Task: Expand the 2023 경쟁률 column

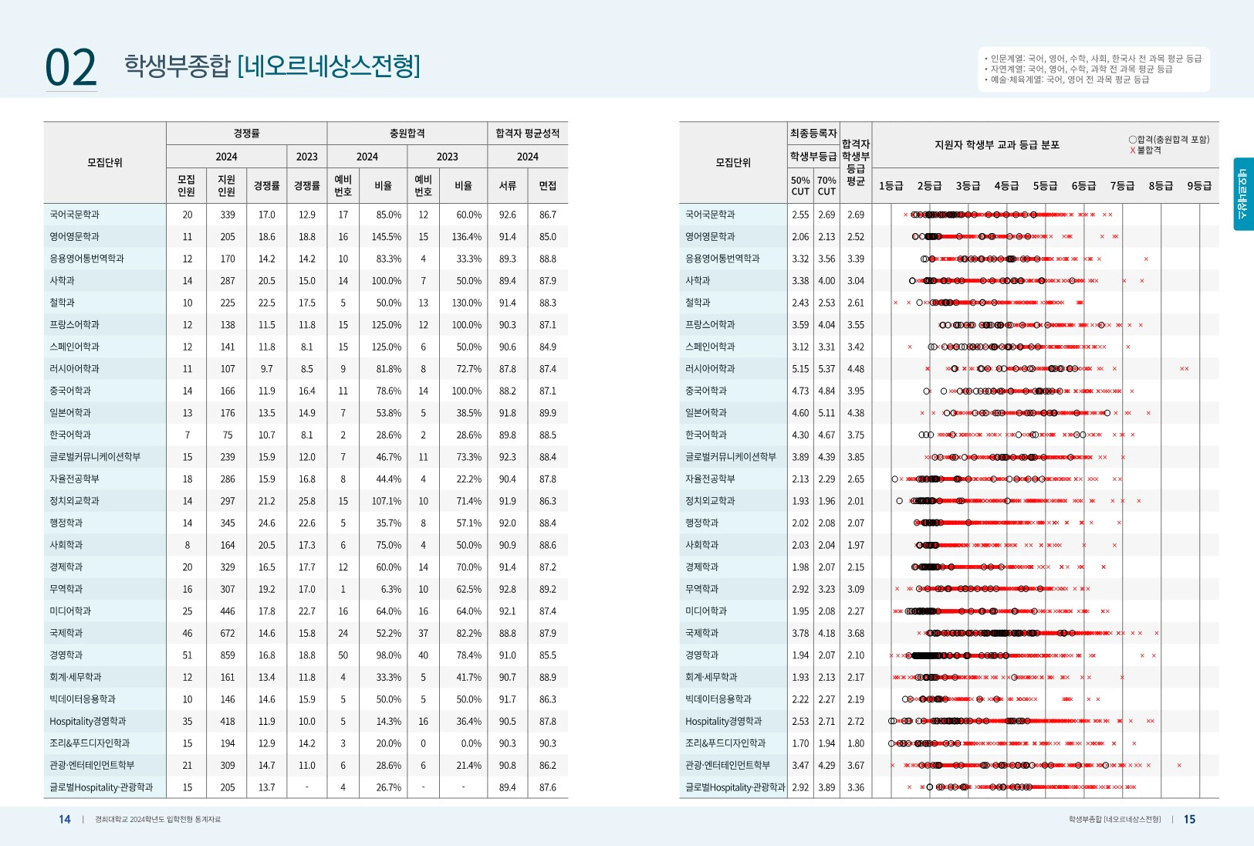Action: [x=306, y=156]
